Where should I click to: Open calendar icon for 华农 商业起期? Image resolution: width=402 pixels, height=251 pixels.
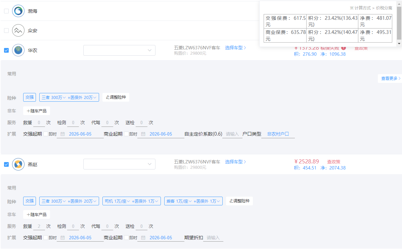click(x=143, y=134)
